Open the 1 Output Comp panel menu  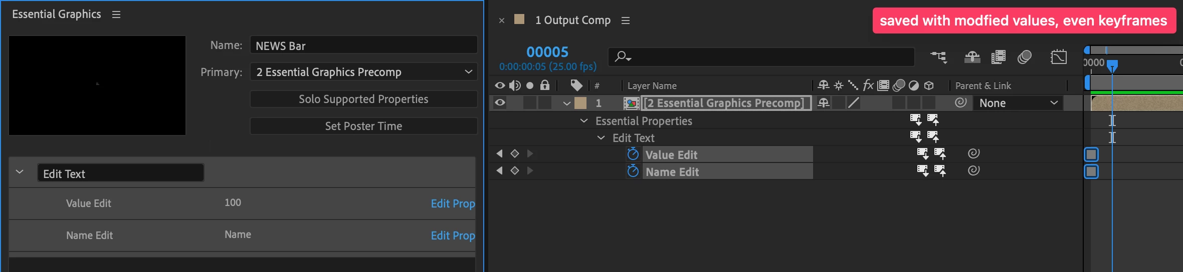(x=625, y=20)
